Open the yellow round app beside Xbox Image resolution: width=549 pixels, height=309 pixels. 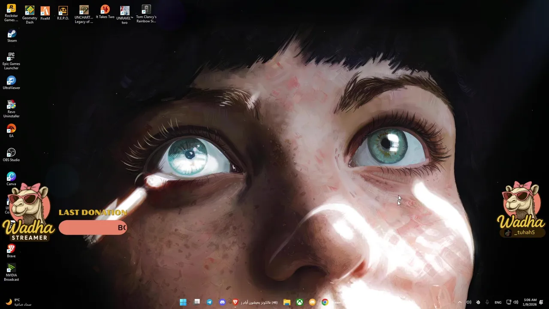click(312, 302)
